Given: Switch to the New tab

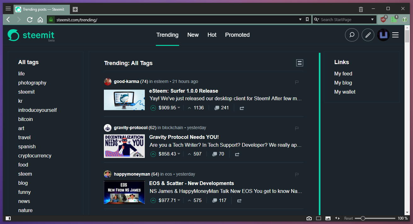Looking at the screenshot, I should pos(193,35).
